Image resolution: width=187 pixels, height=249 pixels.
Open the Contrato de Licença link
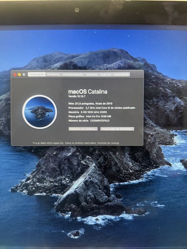pos(108,143)
